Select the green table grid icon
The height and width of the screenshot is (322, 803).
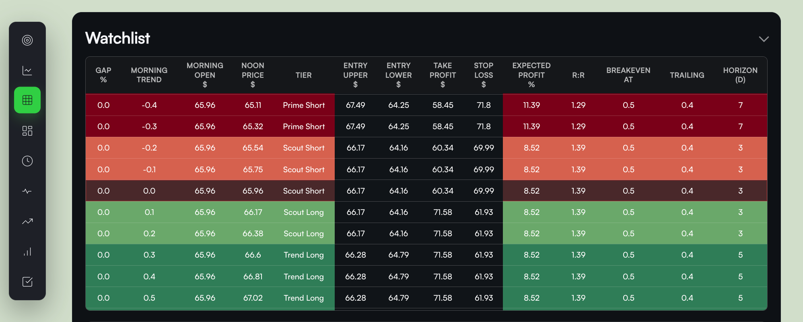27,100
